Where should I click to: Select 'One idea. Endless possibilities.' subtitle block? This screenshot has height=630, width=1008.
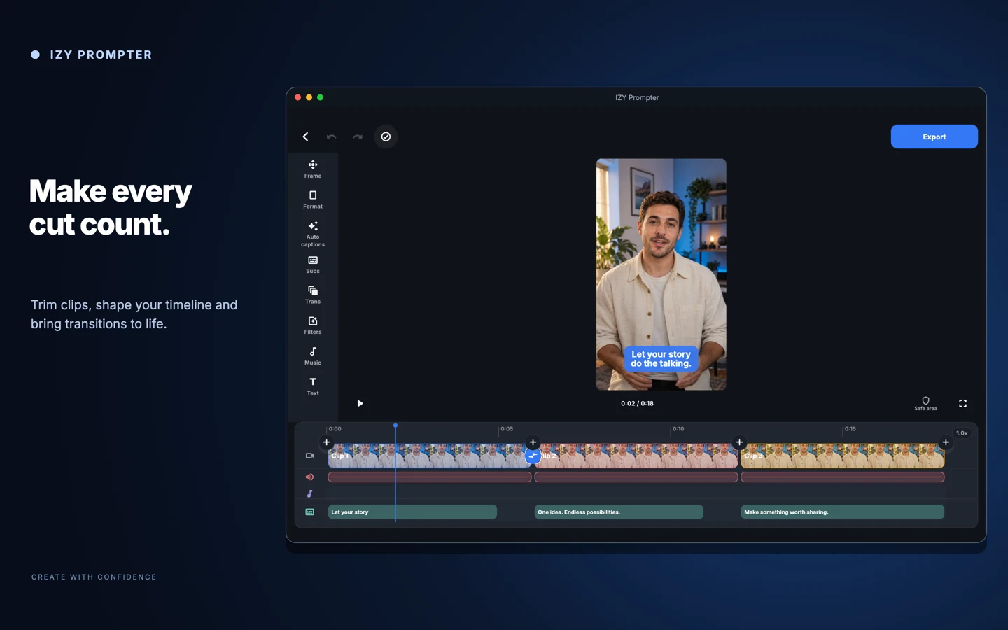click(x=619, y=512)
